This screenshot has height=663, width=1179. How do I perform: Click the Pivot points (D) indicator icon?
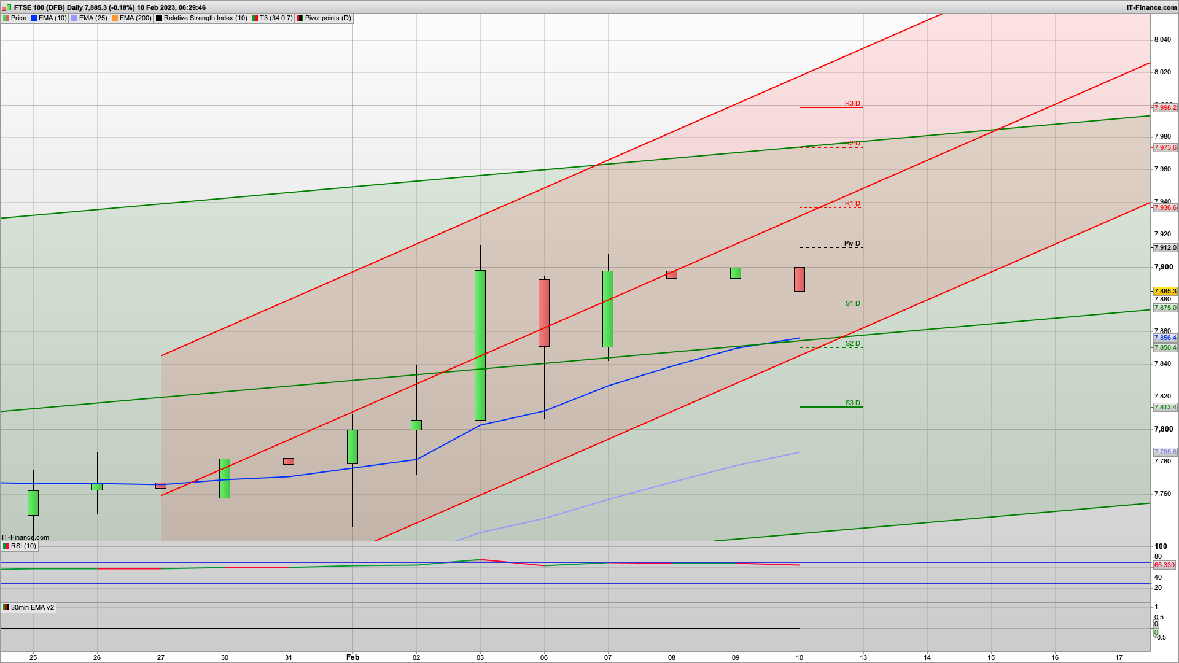click(300, 18)
